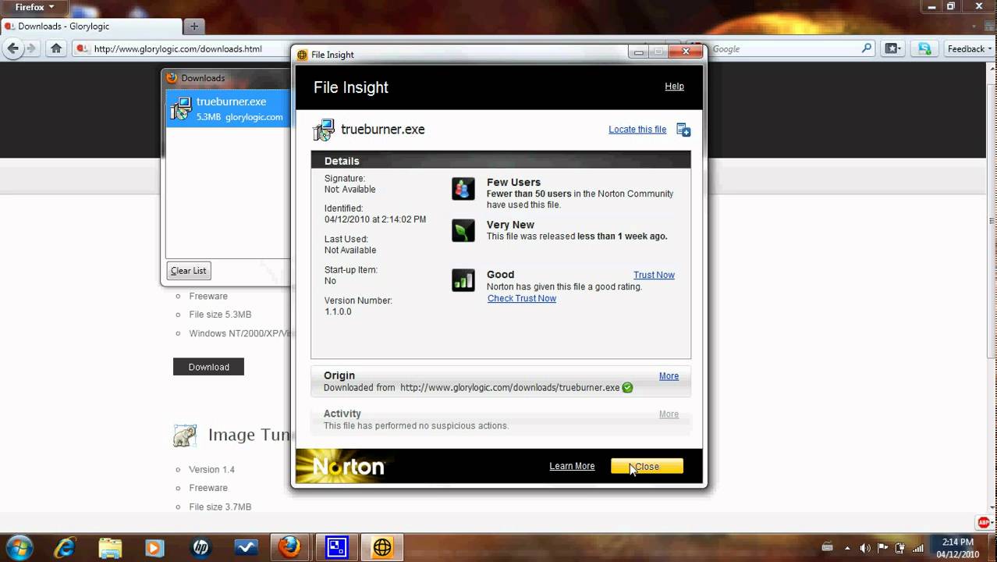Launch Internet Explorer from the taskbar
Screen dimensions: 997x562
(x=66, y=547)
